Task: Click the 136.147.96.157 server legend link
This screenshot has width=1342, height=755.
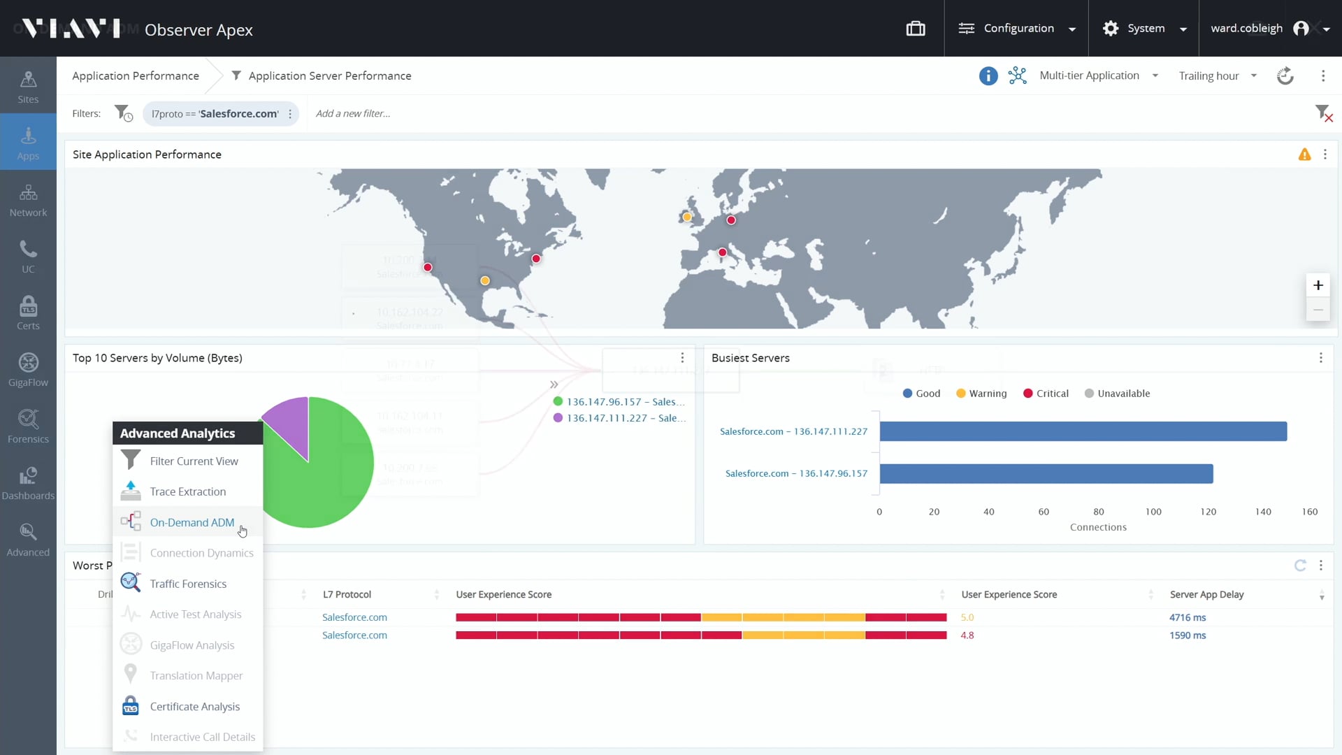Action: click(x=625, y=402)
